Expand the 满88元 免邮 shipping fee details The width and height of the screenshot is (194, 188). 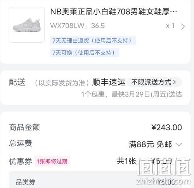point(156,144)
